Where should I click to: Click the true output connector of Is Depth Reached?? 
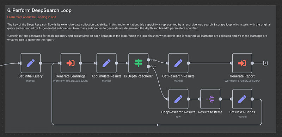click(148, 60)
